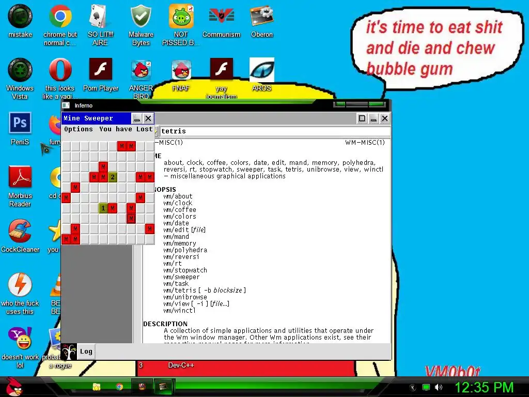Screen dimensions: 529x397
Task: Click the 'wm/about' synopsis line
Action: click(178, 196)
